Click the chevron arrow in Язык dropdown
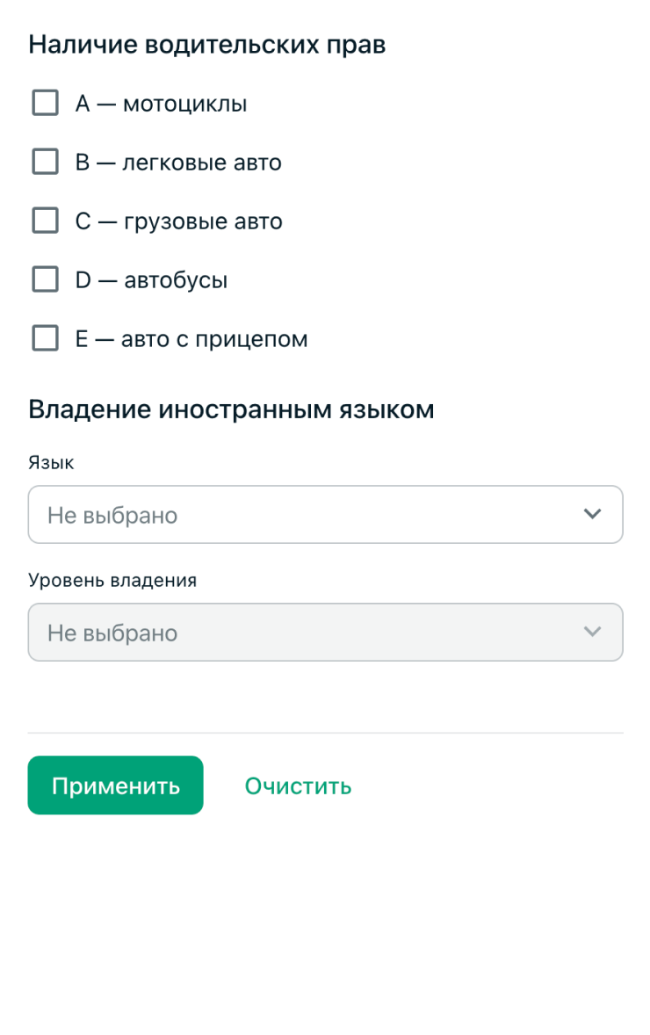This screenshot has width=650, height=1035. (593, 514)
